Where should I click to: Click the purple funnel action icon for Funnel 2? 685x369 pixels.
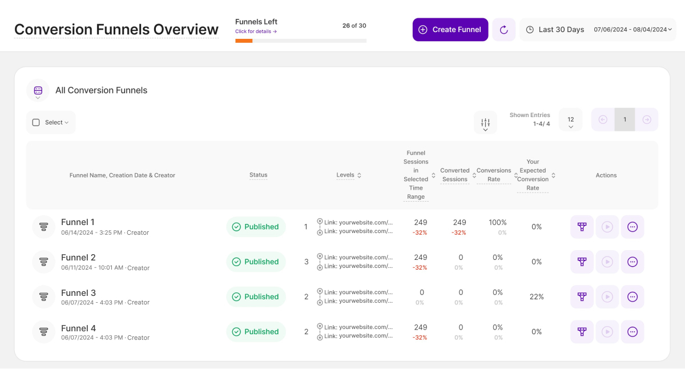[x=582, y=262]
